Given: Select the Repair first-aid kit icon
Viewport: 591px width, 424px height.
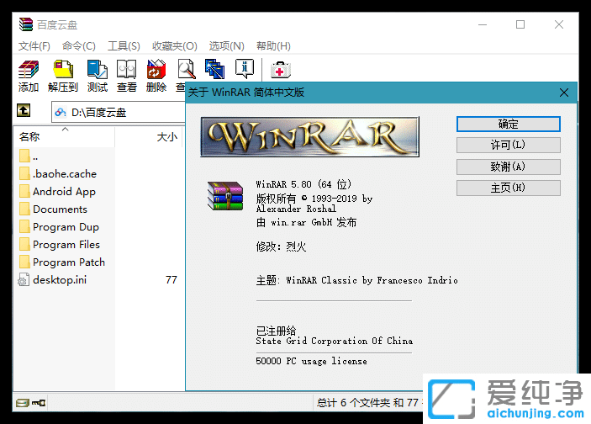Looking at the screenshot, I should tap(280, 70).
